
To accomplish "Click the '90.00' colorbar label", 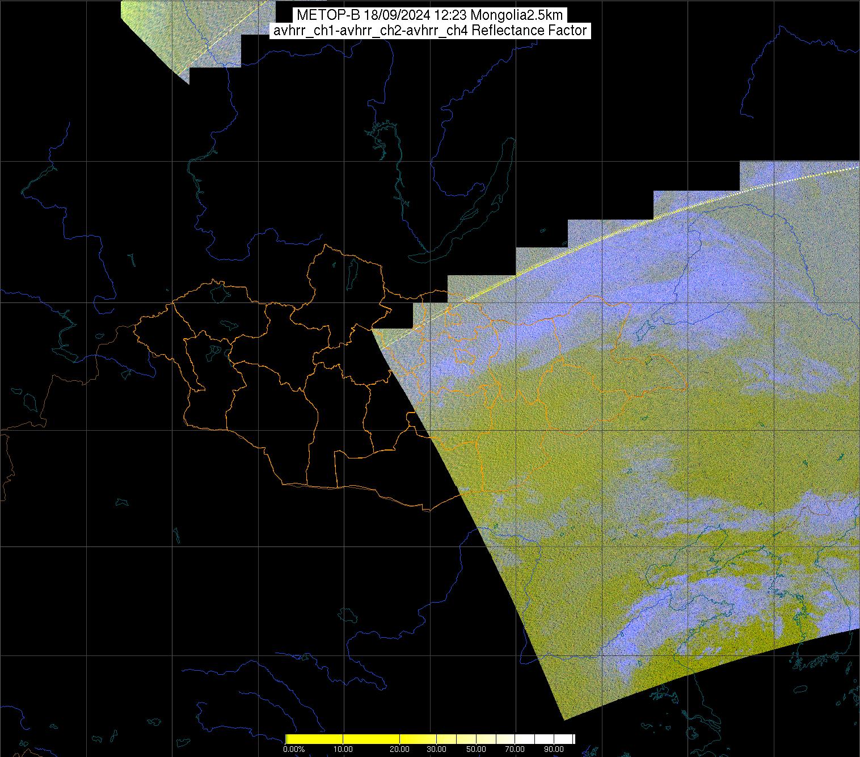I will pos(553,749).
